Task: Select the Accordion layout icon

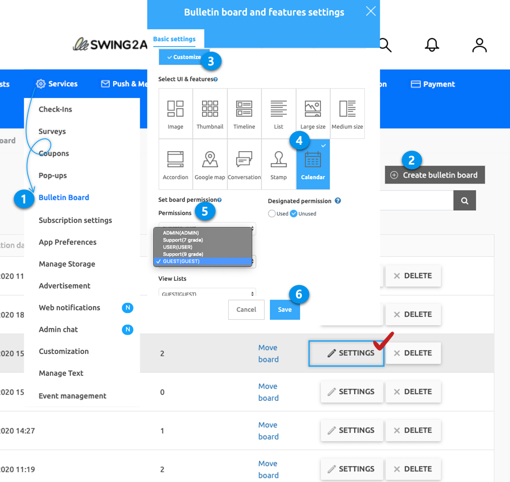Action: 175,164
